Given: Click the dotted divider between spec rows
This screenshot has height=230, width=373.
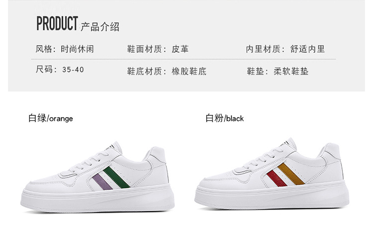Looking at the screenshot, I should (184, 59).
